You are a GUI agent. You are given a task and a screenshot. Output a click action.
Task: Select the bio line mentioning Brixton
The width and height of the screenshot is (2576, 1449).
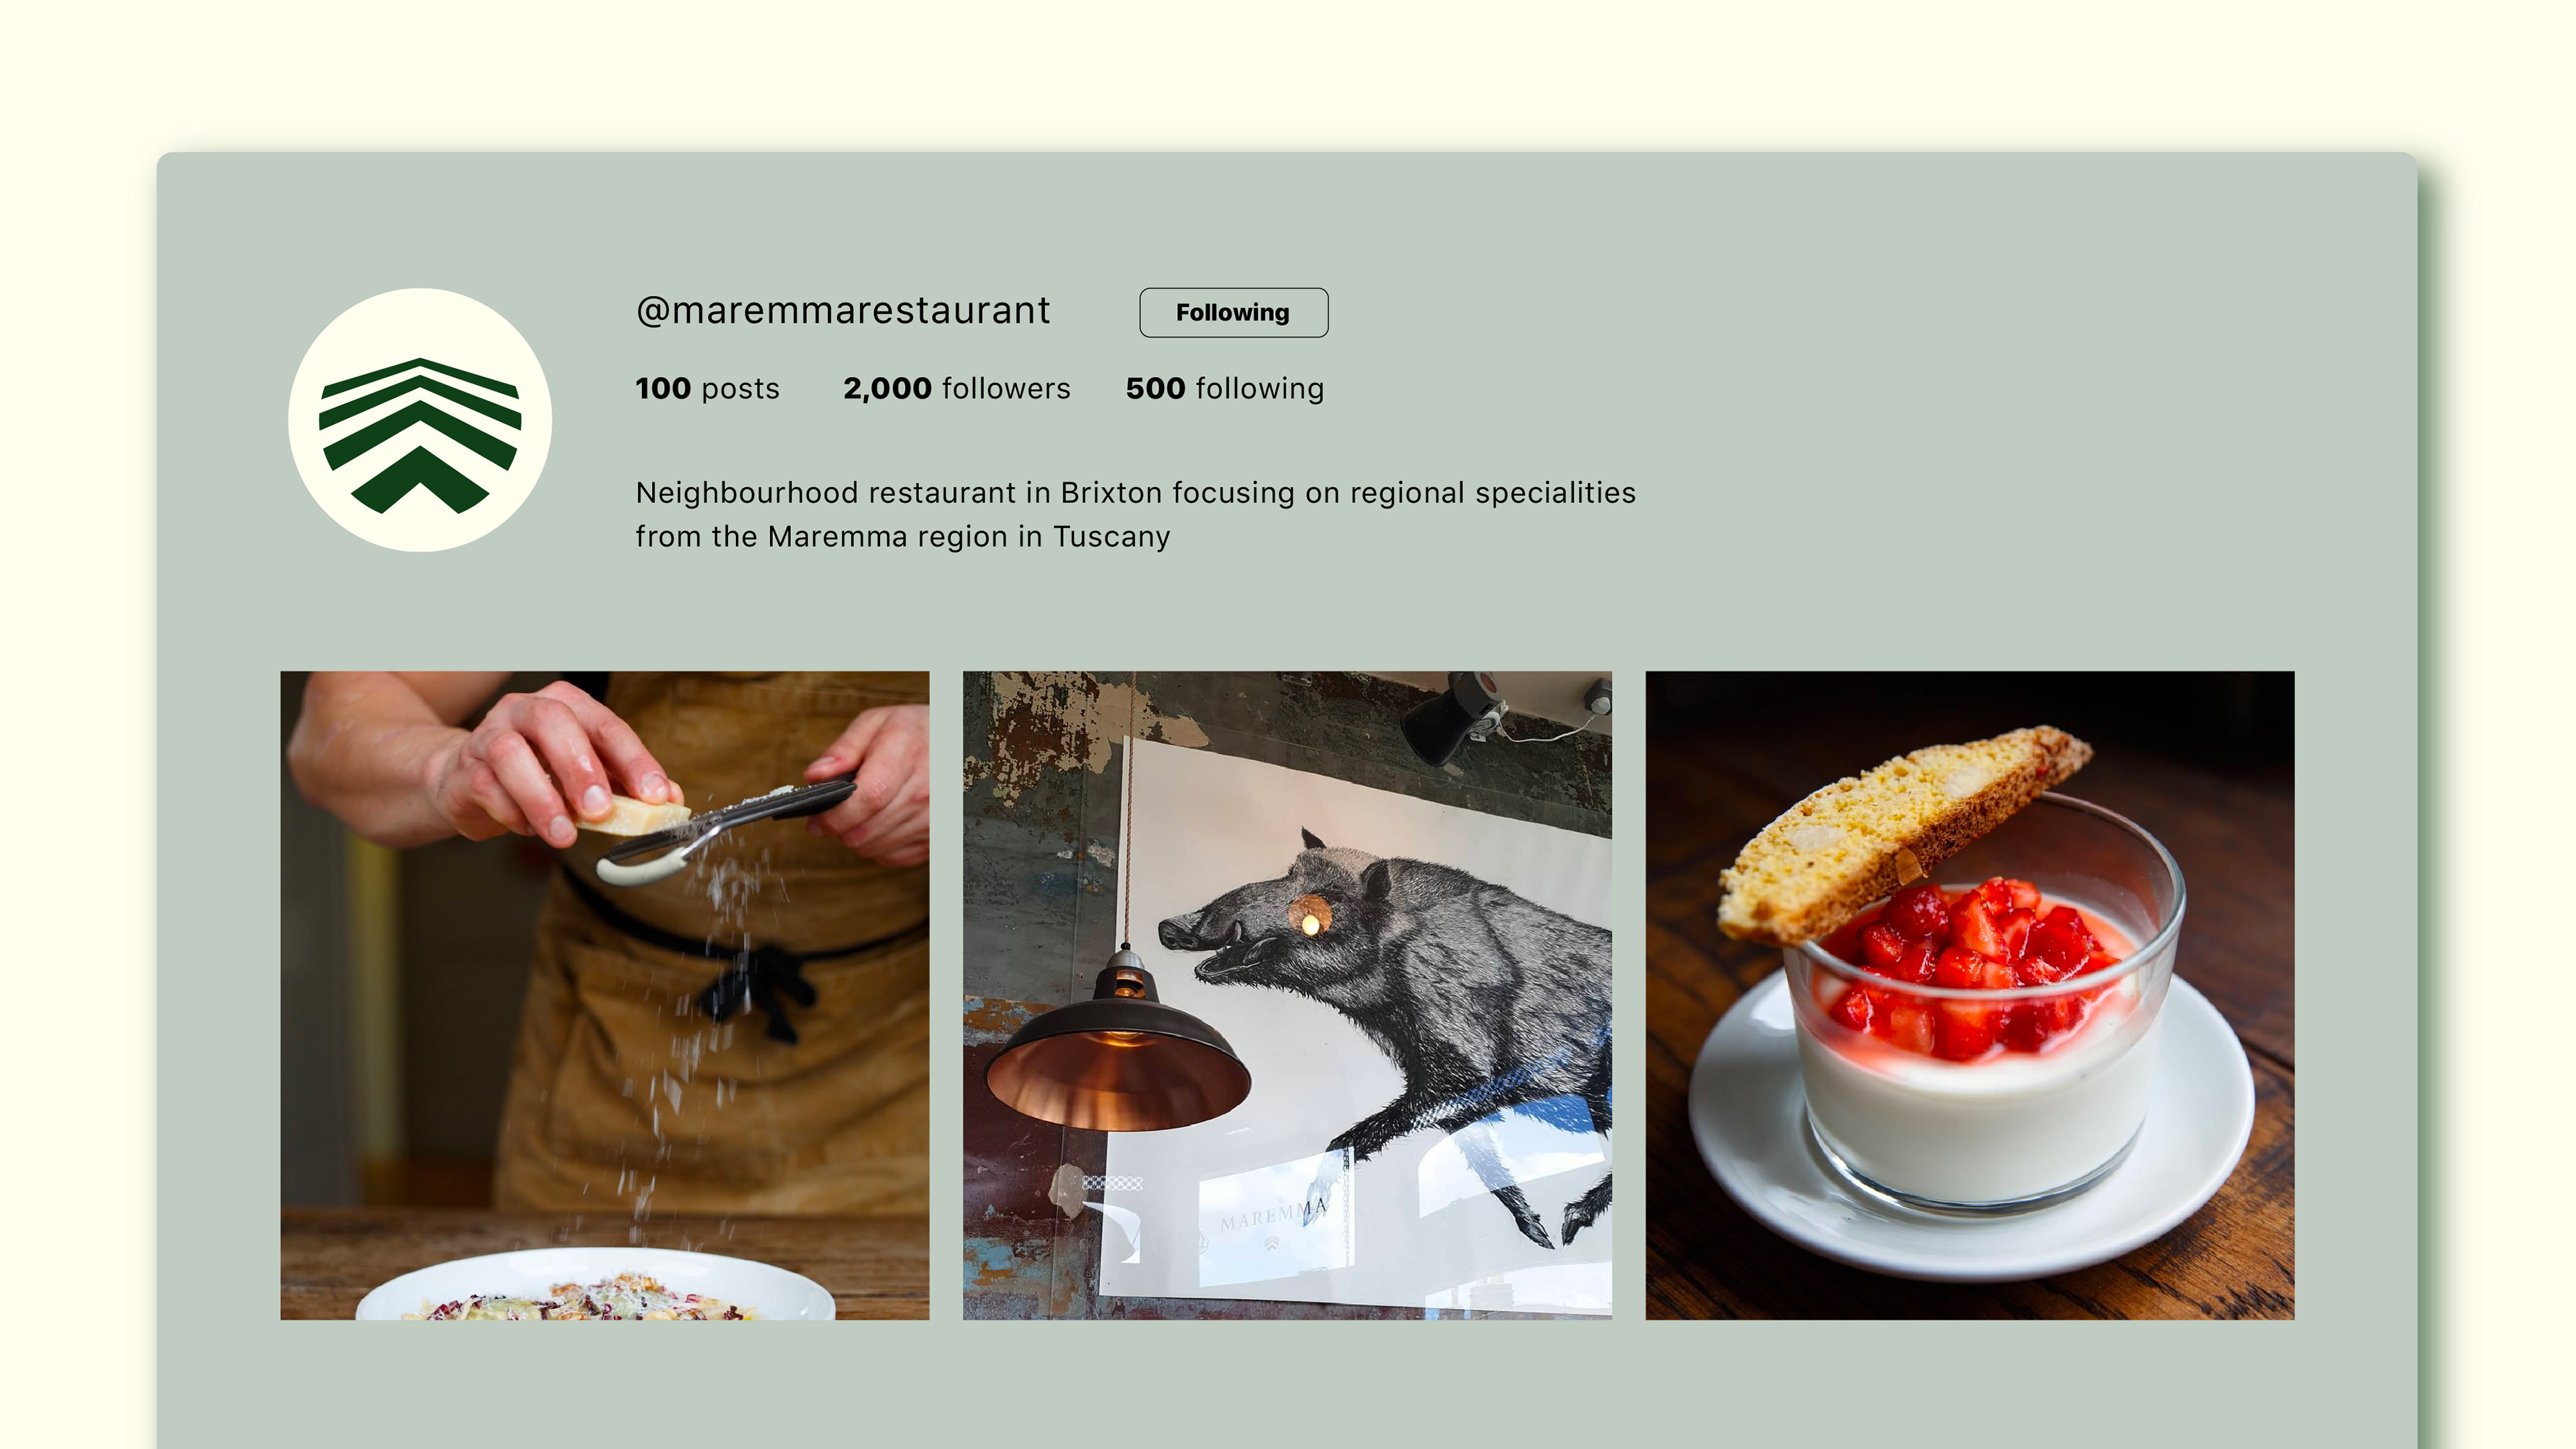pyautogui.click(x=1136, y=493)
